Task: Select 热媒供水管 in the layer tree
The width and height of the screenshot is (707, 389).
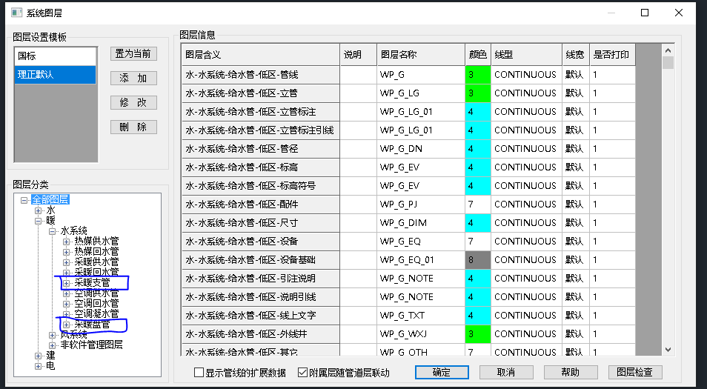Action: [96, 242]
